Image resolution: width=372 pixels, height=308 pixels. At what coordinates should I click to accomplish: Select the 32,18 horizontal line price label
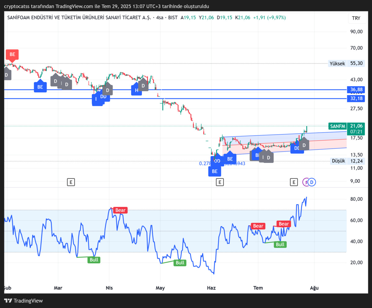click(356, 99)
